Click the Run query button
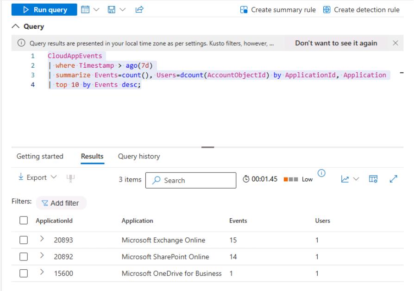414x291 pixels. (44, 10)
